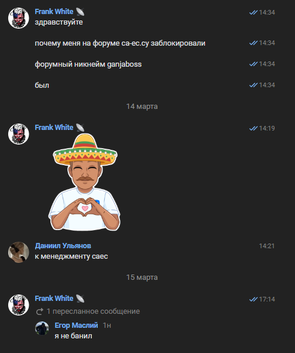Image resolution: width=295 pixels, height=353 pixels.
Task: Select the message about the ca-ec.cy forum block
Action: point(120,43)
